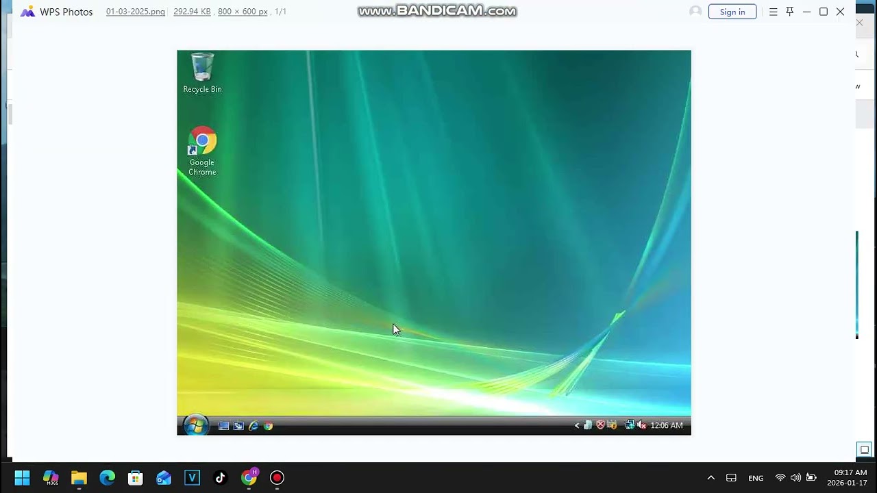Open Microsoft 365 Copilot from taskbar
This screenshot has height=493, width=877.
51,478
